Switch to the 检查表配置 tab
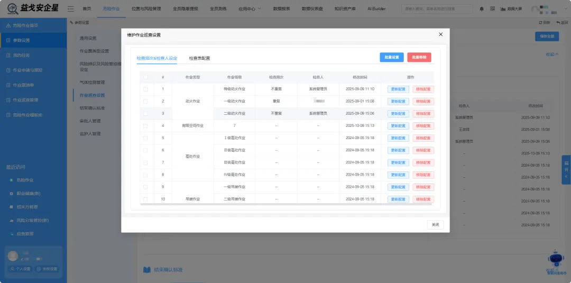 [x=199, y=58]
